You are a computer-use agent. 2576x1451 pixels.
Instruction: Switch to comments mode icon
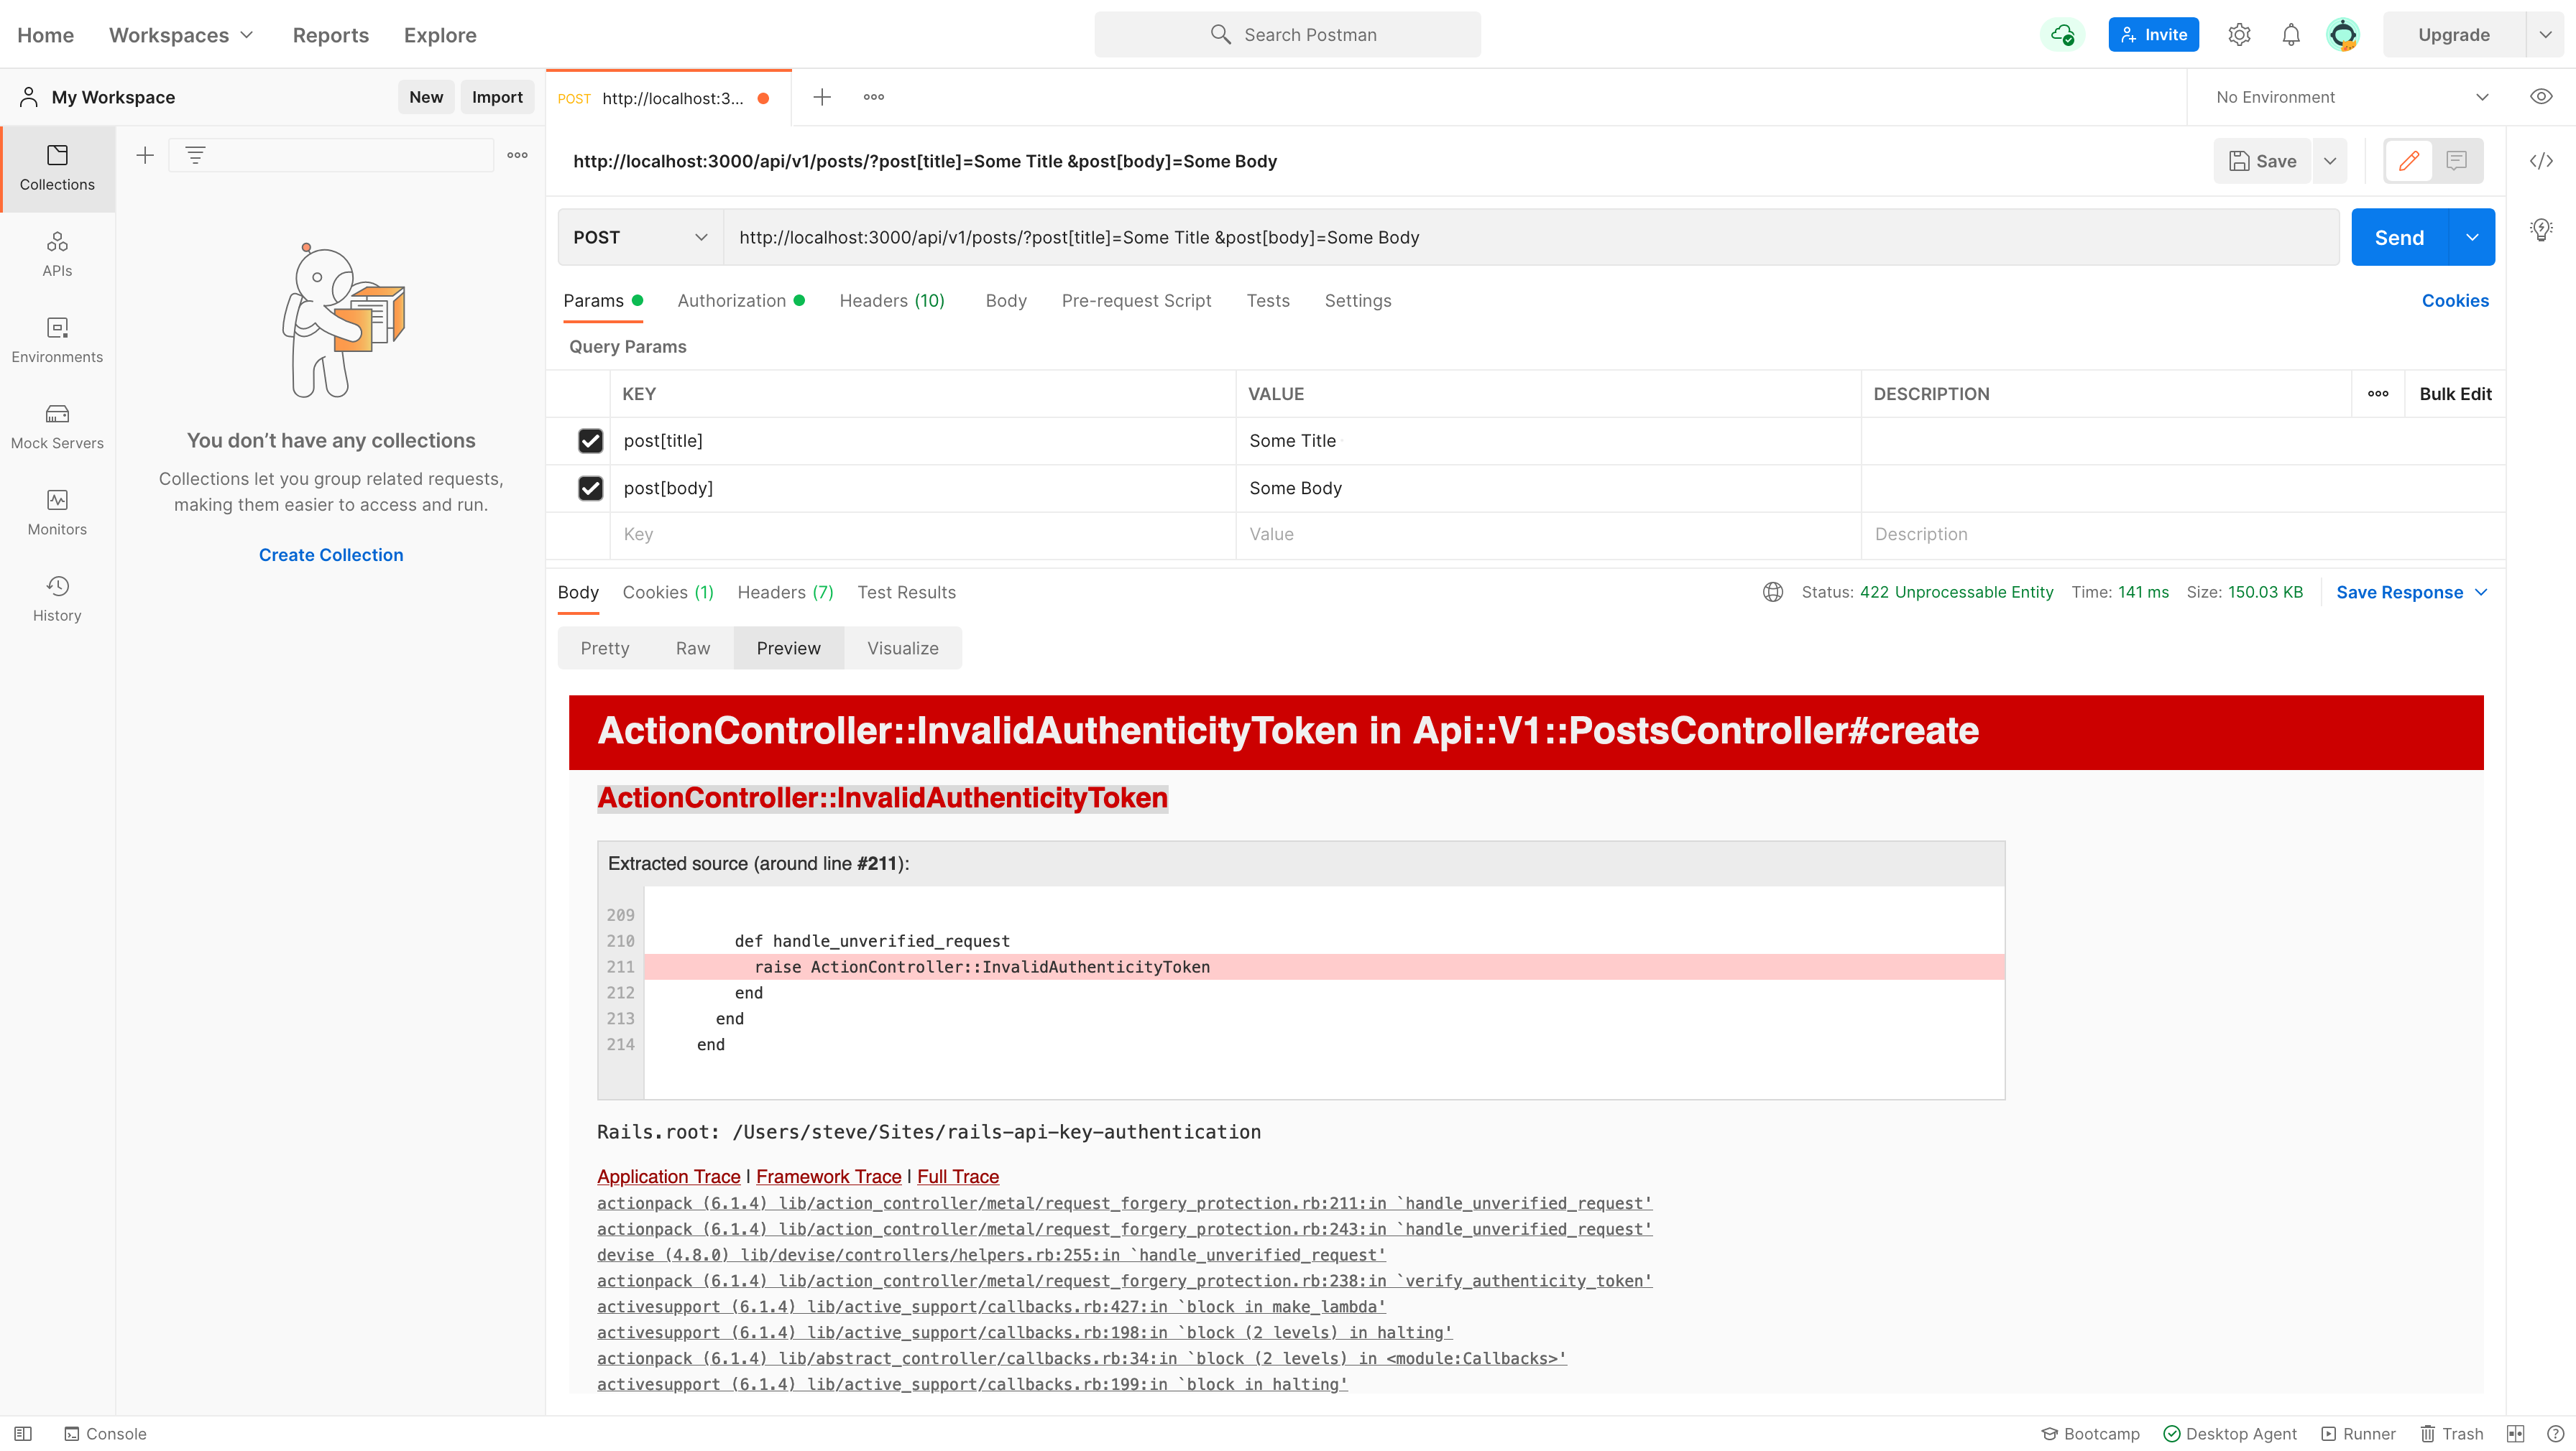2457,161
